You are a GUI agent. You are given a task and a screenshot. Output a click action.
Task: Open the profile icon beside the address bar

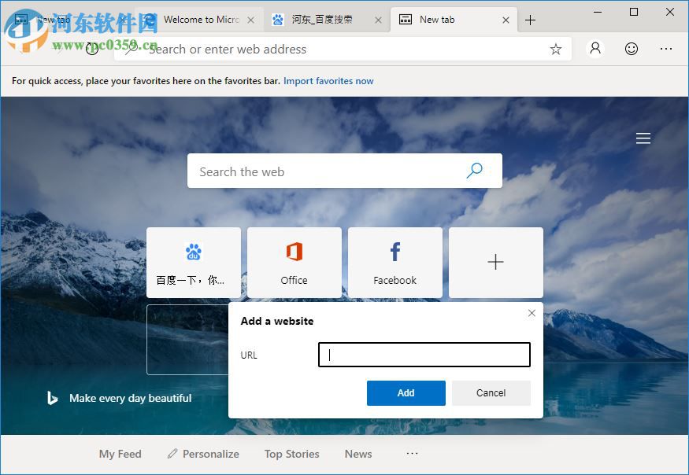595,49
